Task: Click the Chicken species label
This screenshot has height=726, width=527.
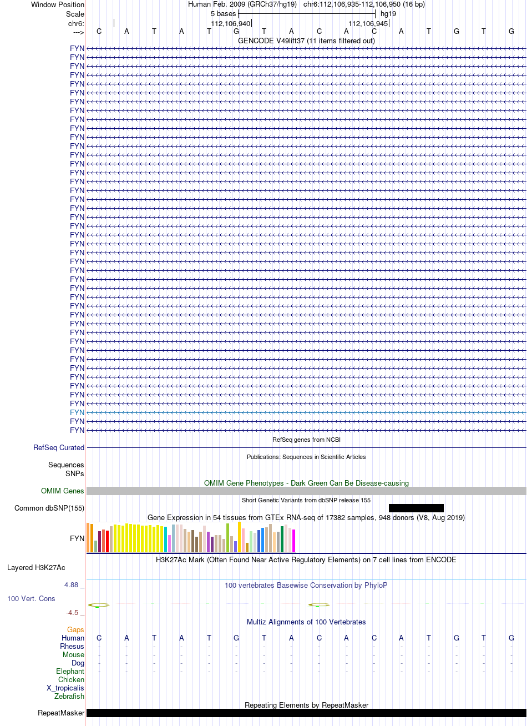Action: pyautogui.click(x=72, y=679)
